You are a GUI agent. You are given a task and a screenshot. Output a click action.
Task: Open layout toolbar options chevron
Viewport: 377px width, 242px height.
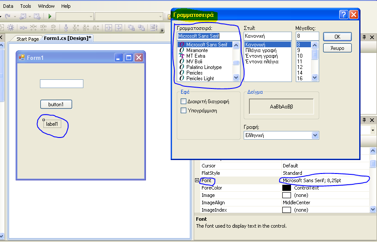[162, 30]
